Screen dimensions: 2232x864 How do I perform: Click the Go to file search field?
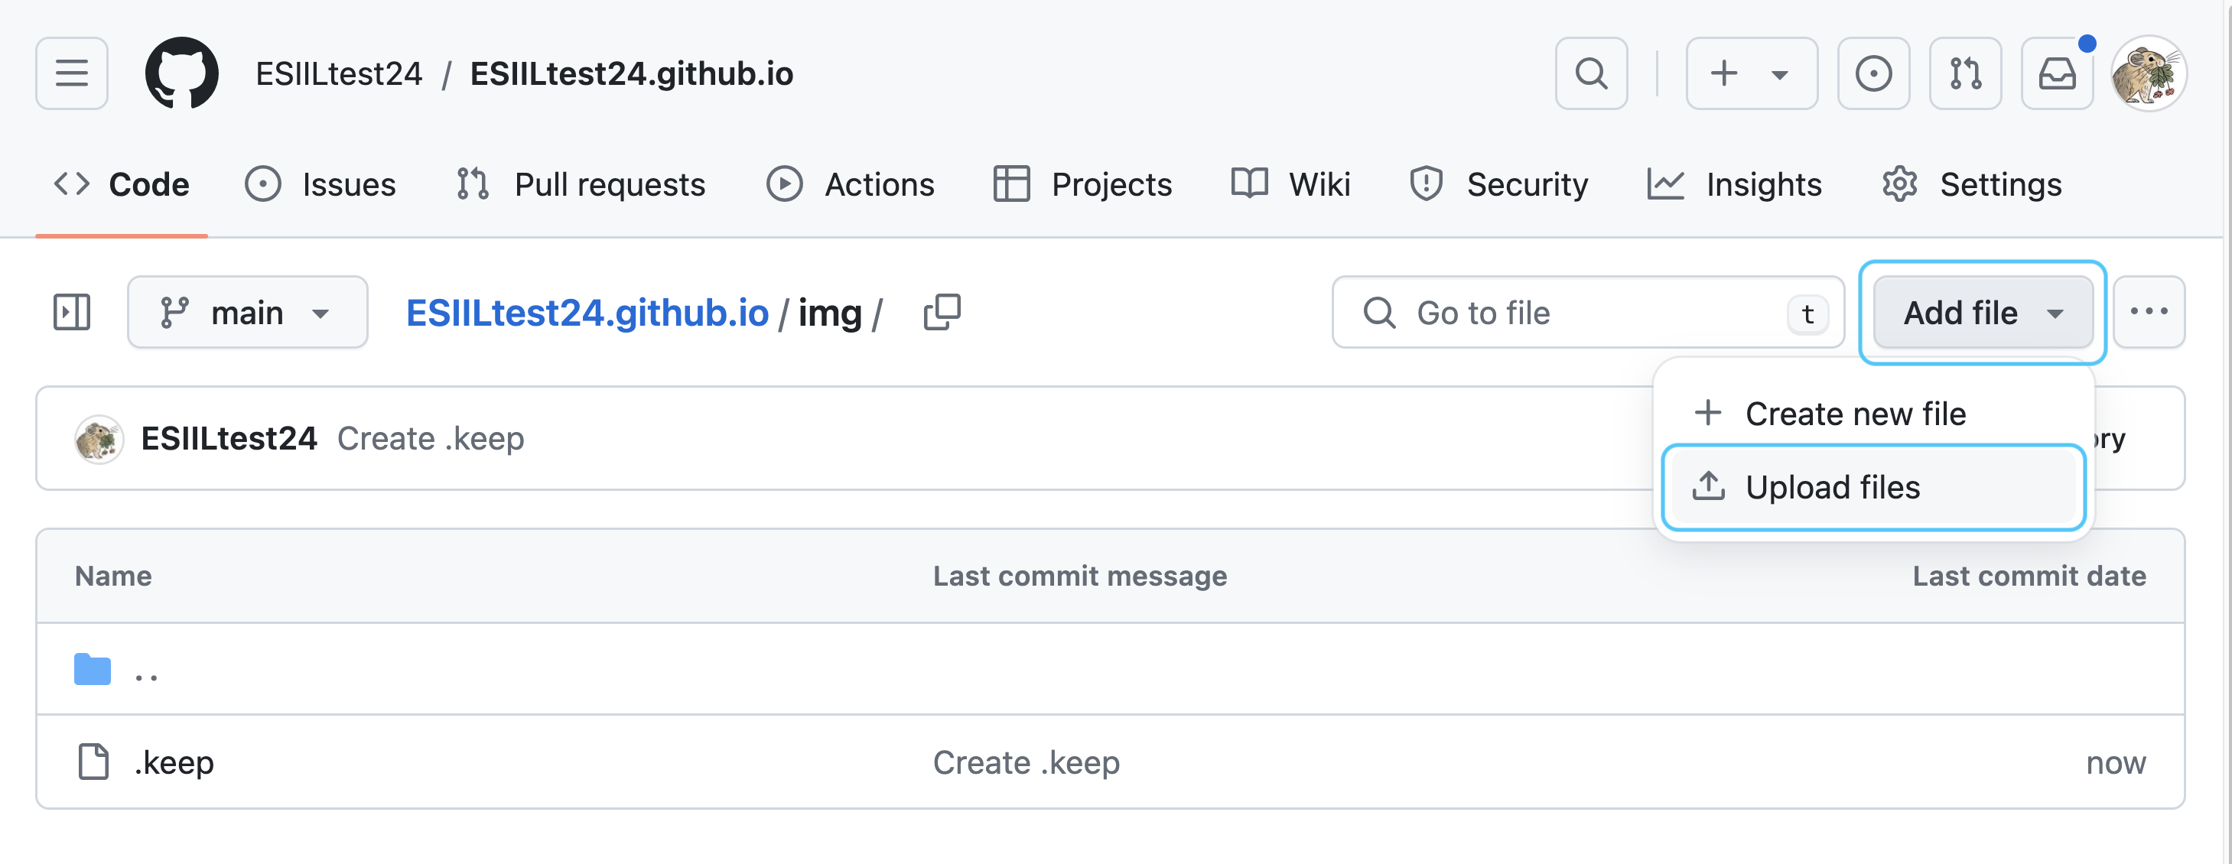(x=1588, y=313)
